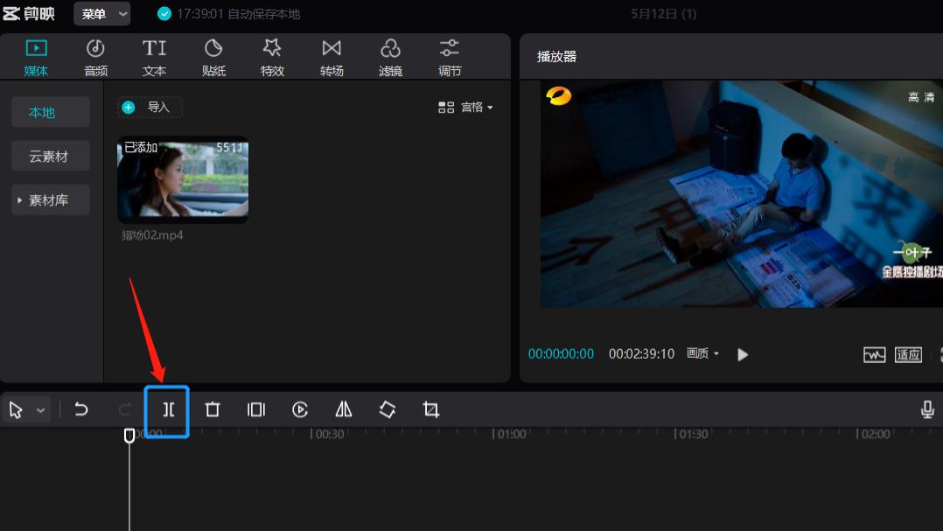Click the reverse playback icon
Viewport: 943px width, 531px height.
[x=300, y=409]
